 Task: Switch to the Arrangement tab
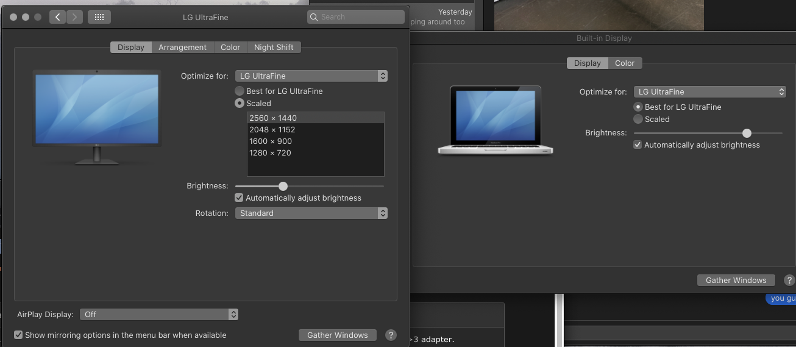coord(182,47)
